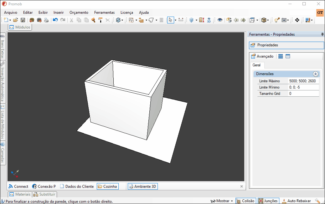The height and width of the screenshot is (204, 325).
Task: Open the selection pointer dropdown arrow
Action: click(175, 20)
